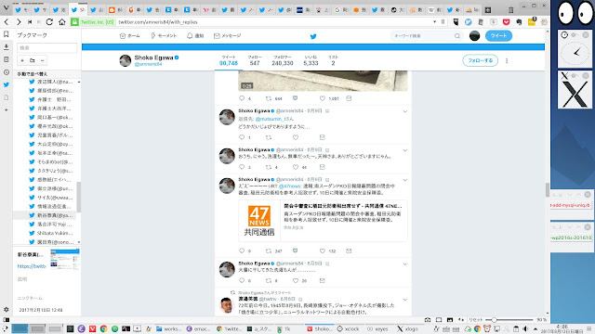Image resolution: width=595 pixels, height=334 pixels.
Task: Open the @amneris84 handle under Shoko Egawa
Action: point(149,64)
